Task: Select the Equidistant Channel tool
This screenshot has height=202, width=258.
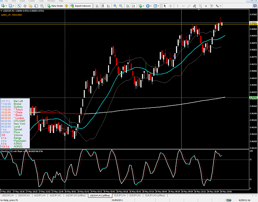Action: coord(194,6)
